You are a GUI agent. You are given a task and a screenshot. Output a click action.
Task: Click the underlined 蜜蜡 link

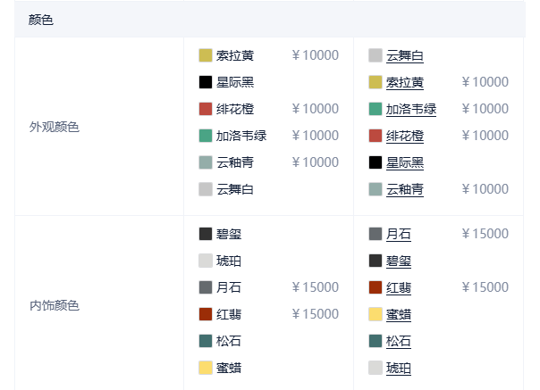tap(398, 315)
